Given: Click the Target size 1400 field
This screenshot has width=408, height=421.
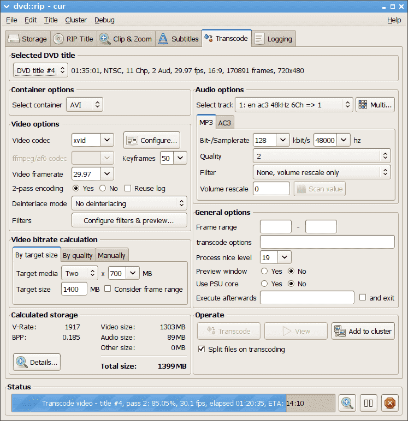Looking at the screenshot, I should (74, 289).
